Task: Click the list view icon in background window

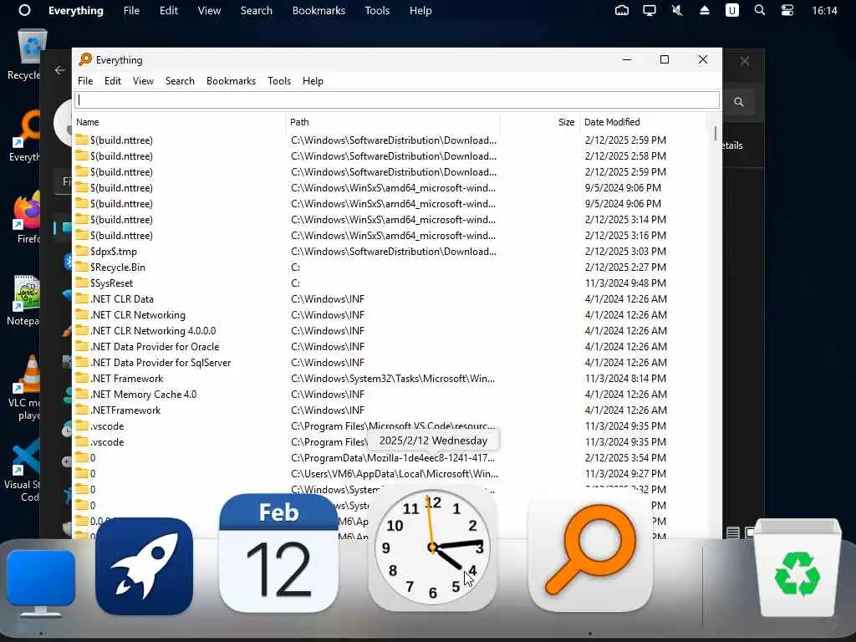Action: click(x=732, y=532)
